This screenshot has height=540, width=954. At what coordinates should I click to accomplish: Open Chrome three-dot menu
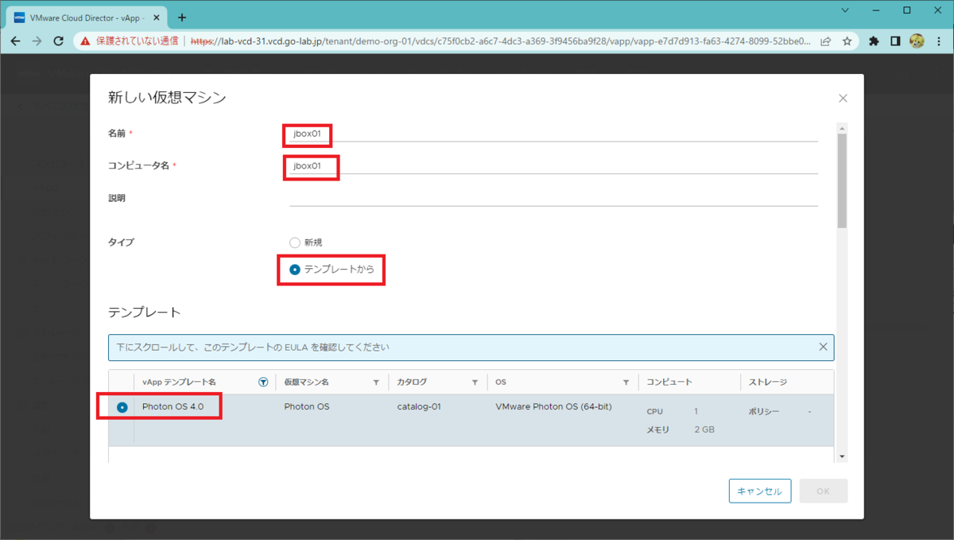pyautogui.click(x=938, y=41)
